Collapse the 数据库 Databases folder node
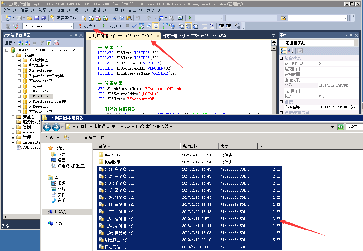 click(x=13, y=55)
